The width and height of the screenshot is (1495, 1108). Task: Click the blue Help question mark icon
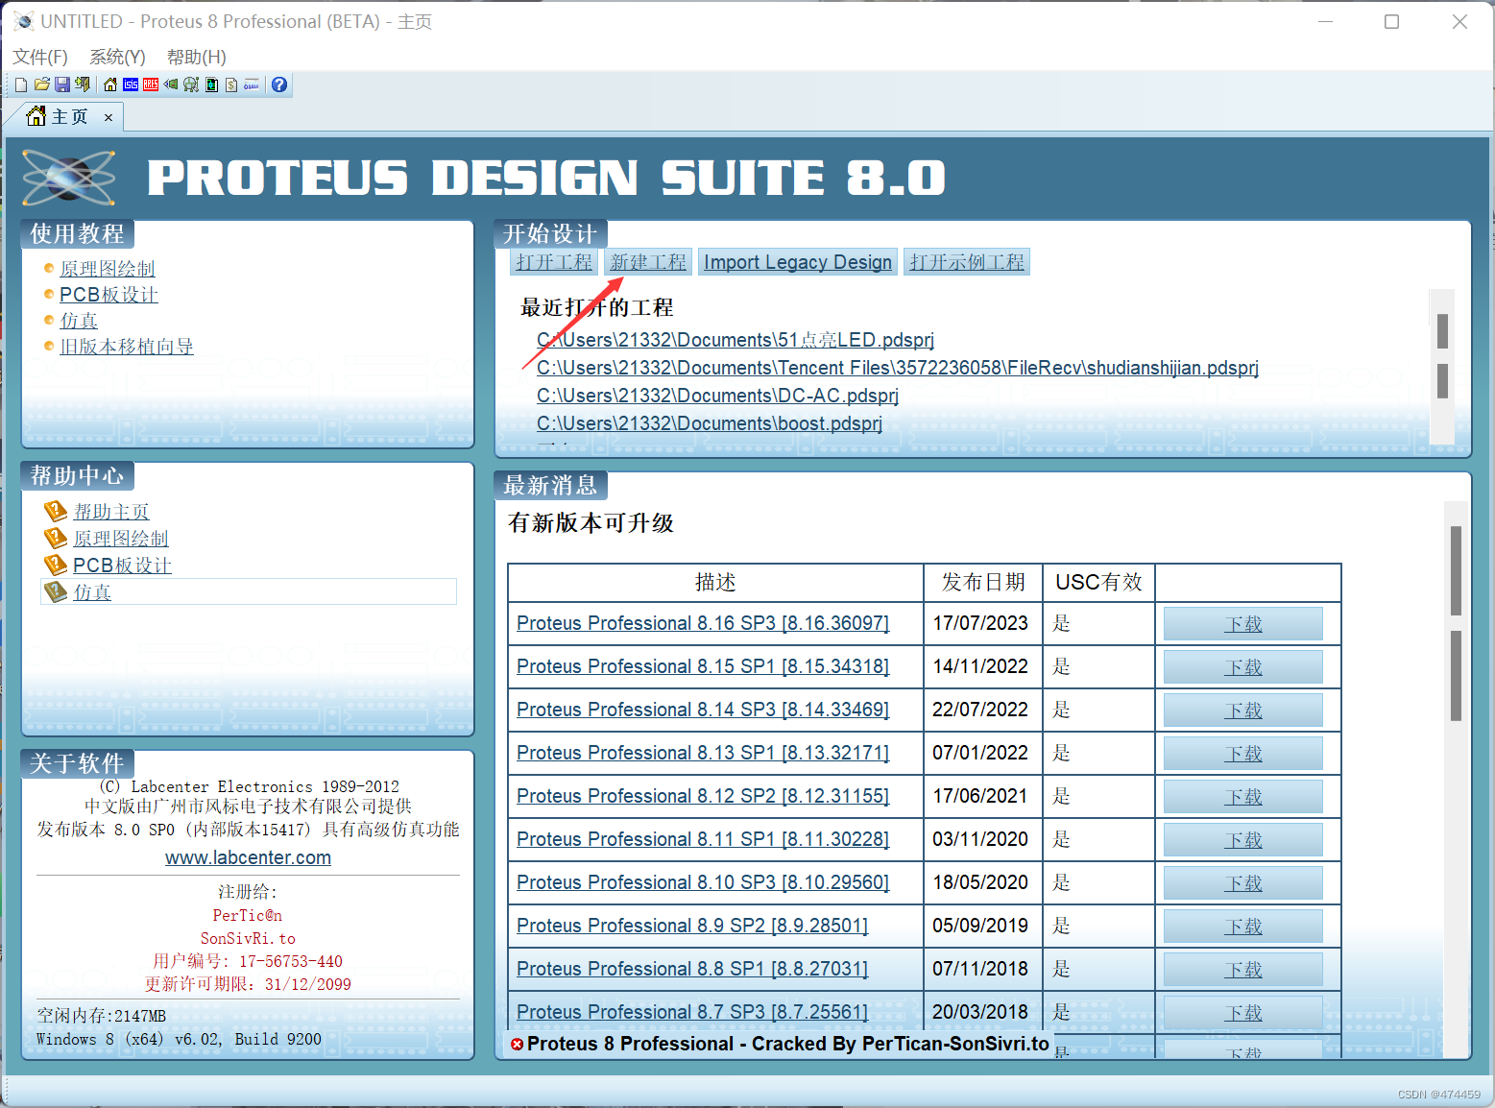pyautogui.click(x=279, y=84)
